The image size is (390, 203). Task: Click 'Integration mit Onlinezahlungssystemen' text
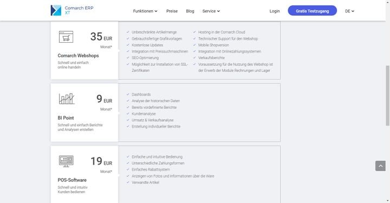pos(230,51)
